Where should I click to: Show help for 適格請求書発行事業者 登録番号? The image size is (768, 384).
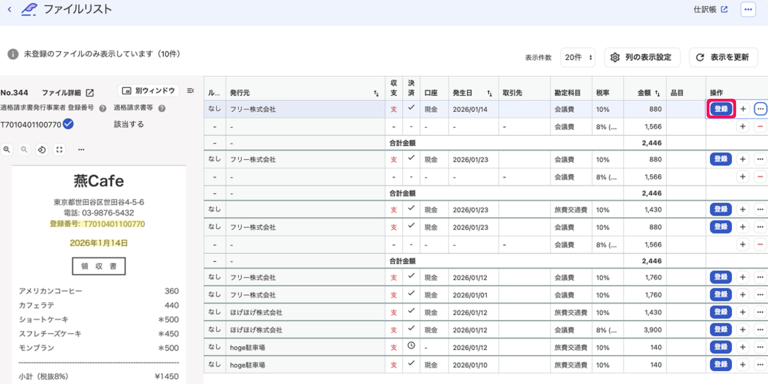pos(102,108)
